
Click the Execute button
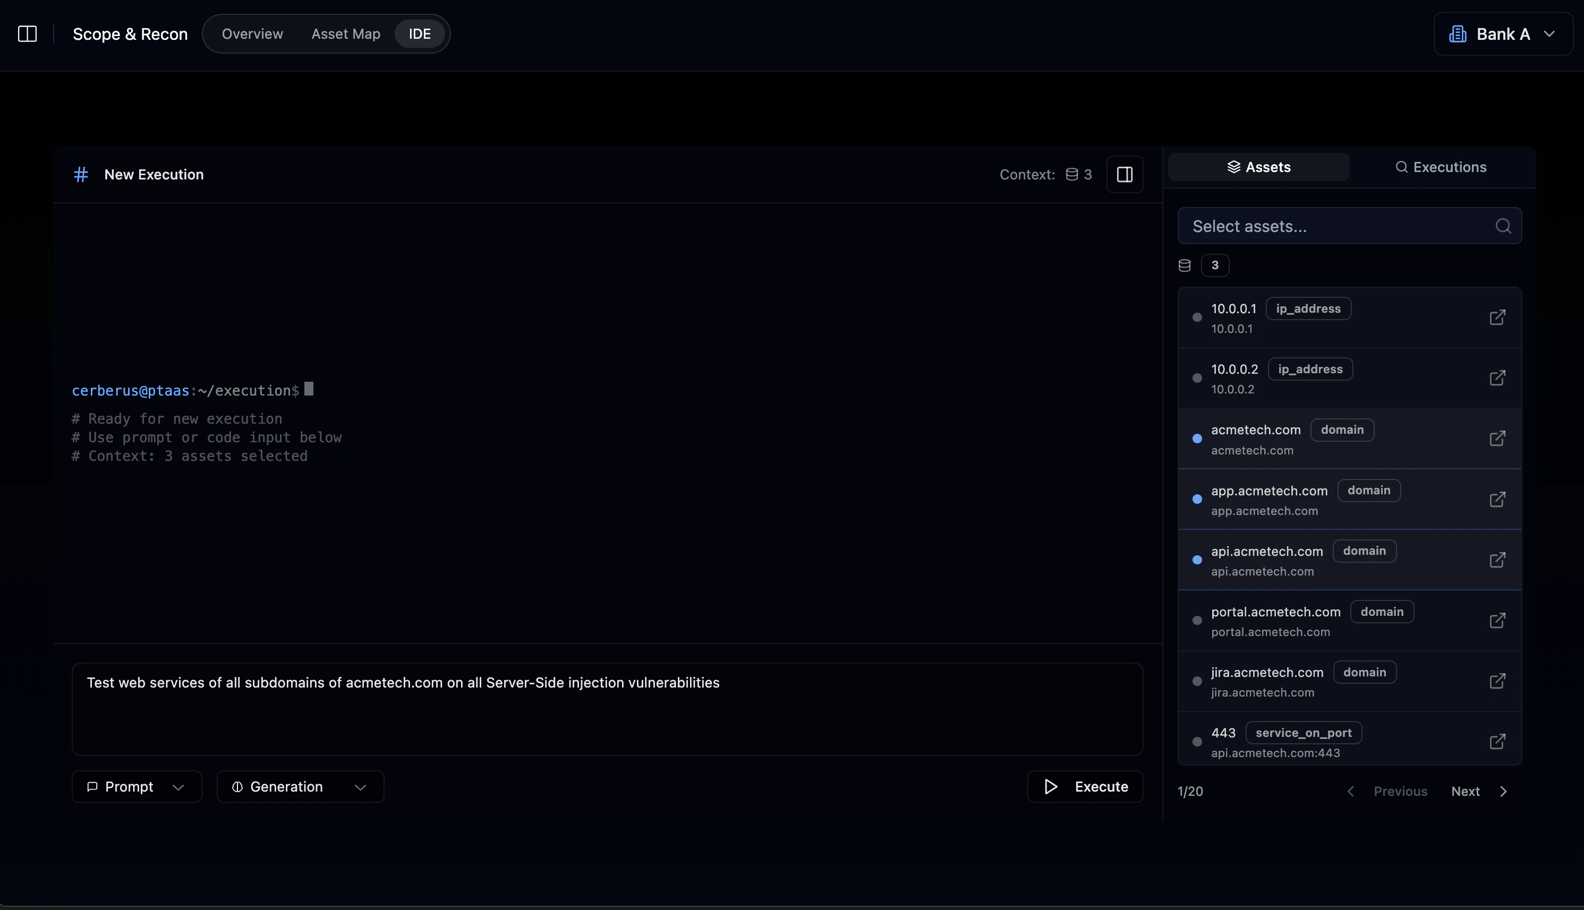click(1085, 786)
